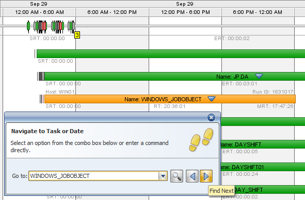Expand the WINDOWS_JOBOBJECT task dropdown triangle
Viewport: 305px width, 200px height.
click(x=212, y=99)
